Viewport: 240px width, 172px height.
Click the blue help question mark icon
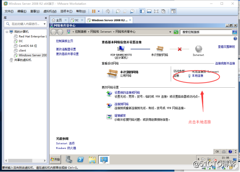click(235, 39)
